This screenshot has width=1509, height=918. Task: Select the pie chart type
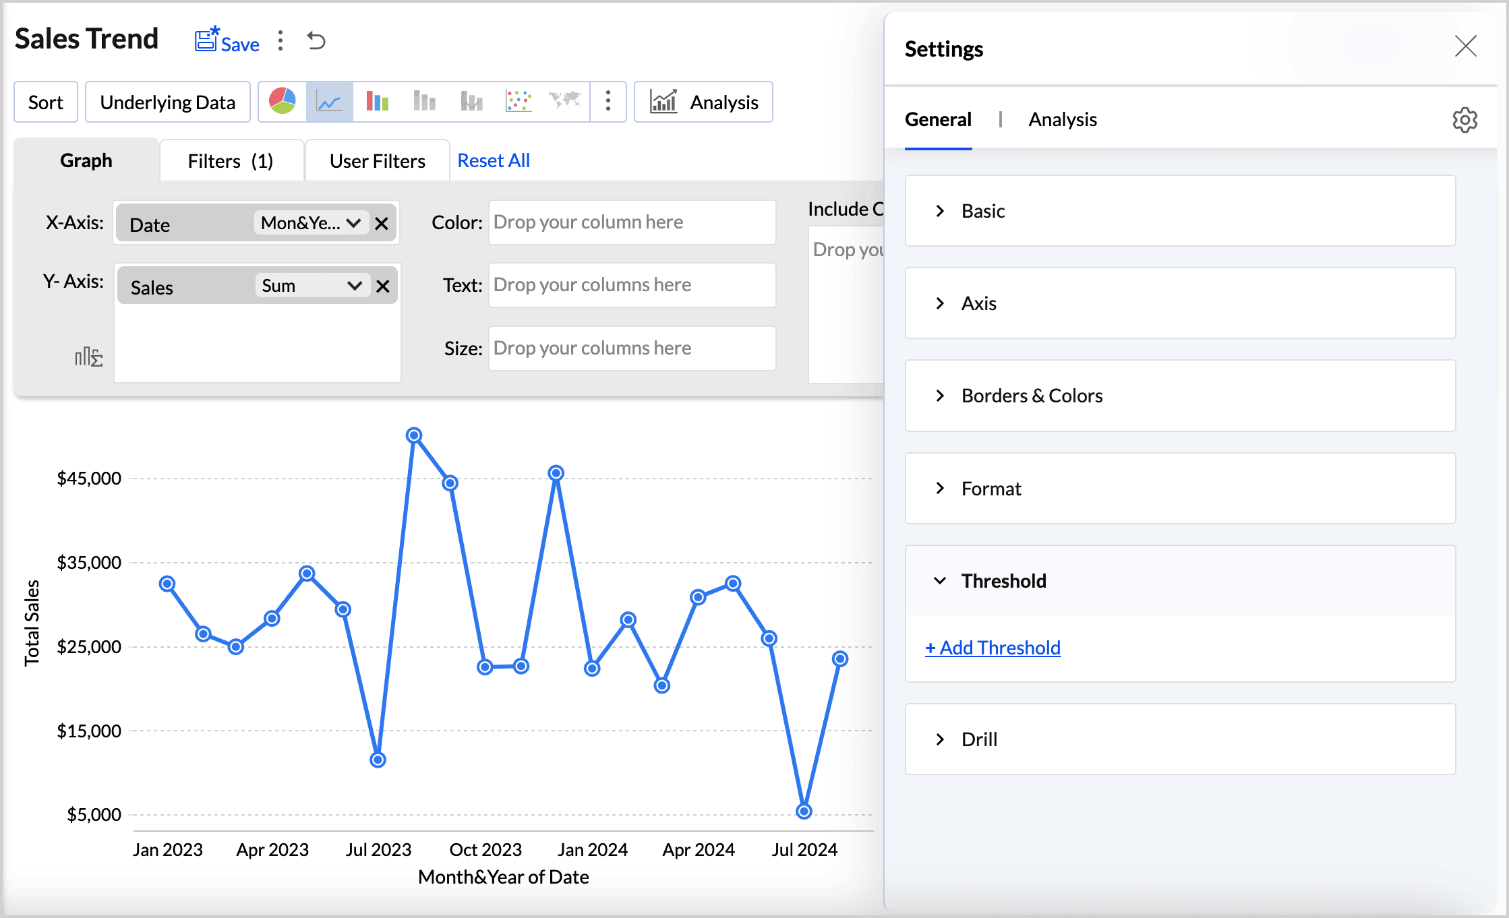click(283, 101)
